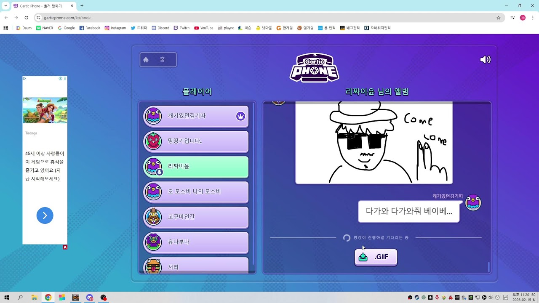539x303 pixels.
Task: Open the Chrome profile avatar menu
Action: 523,18
